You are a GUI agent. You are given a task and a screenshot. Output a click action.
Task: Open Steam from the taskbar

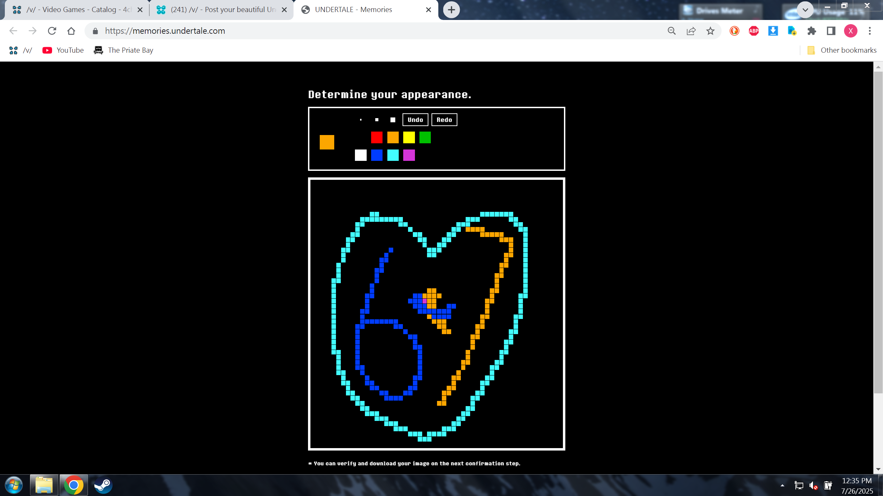103,485
